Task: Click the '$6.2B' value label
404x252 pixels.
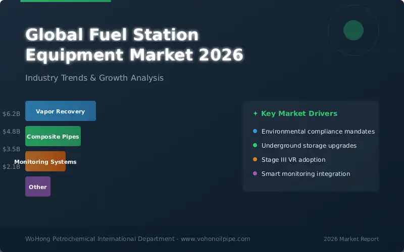Action: click(11, 114)
